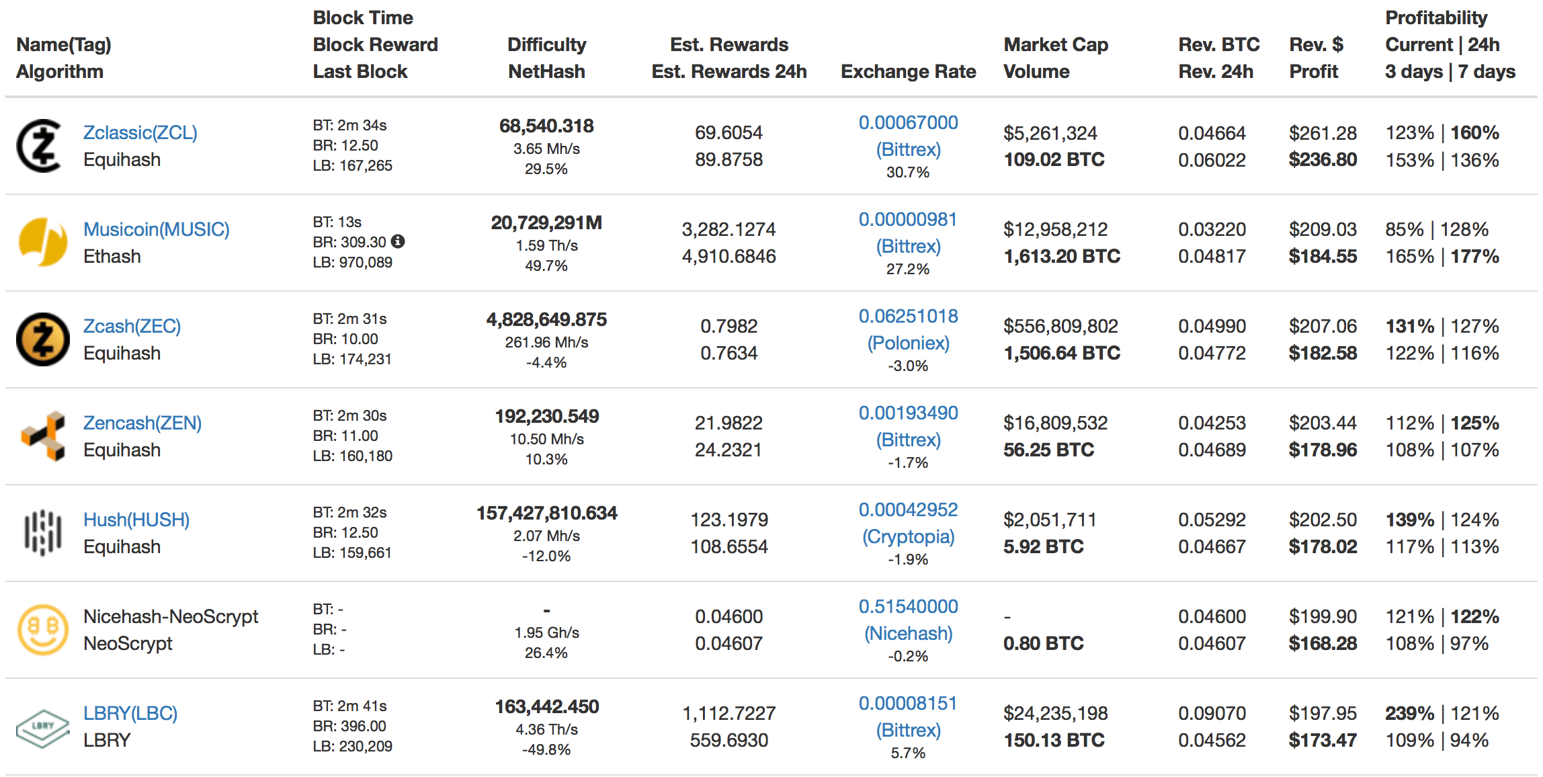Click Zclassic profit value $236.80

(1323, 160)
